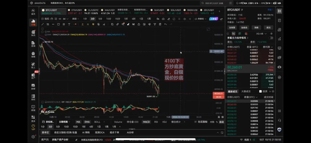Toggle the MA indicator button
The height and width of the screenshot is (143, 311).
tap(78, 122)
